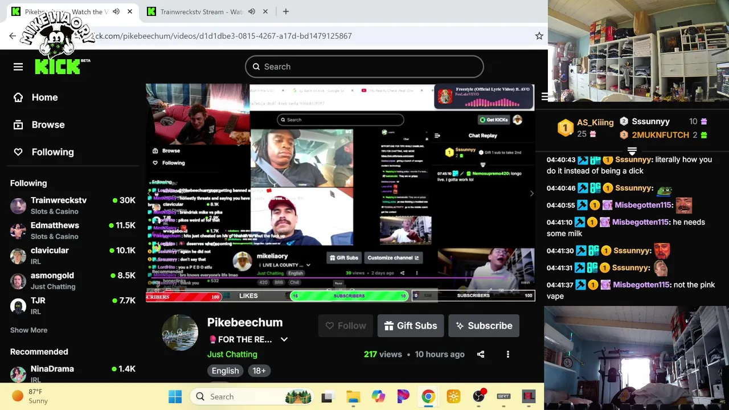Viewport: 729px width, 410px height.
Task: Go to Following in Kick sidebar
Action: click(53, 152)
